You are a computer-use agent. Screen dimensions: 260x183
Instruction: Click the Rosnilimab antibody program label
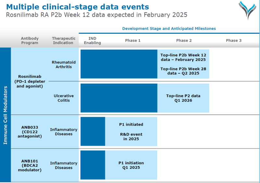pos(30,81)
